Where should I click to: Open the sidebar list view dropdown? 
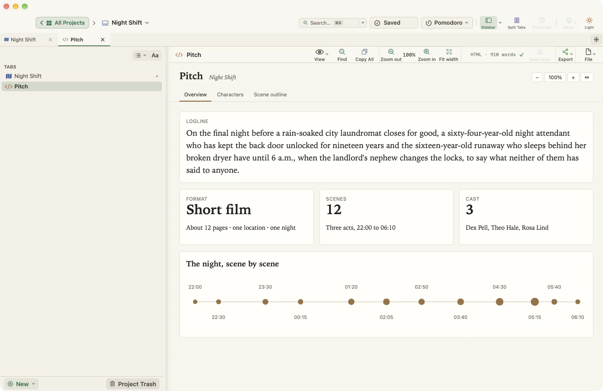click(140, 55)
